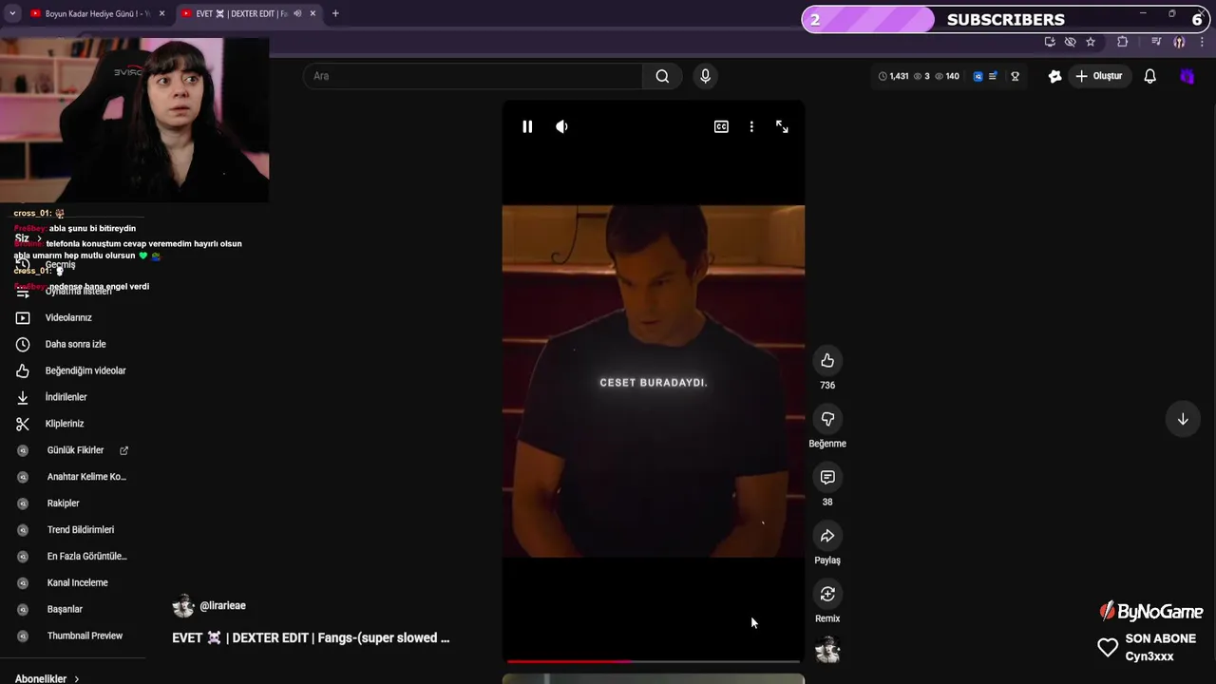Share the Short via Paylaş

(x=827, y=536)
